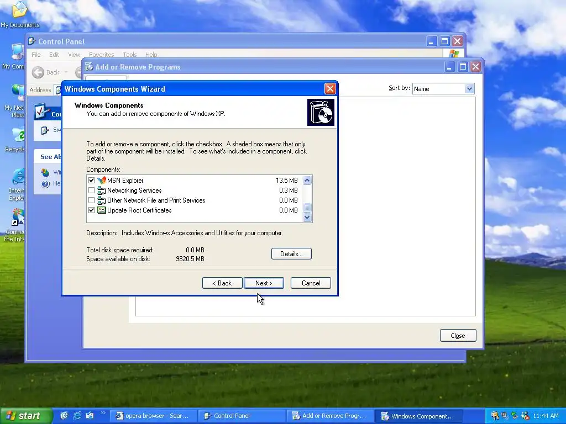Open the Help menu in Control Panel
Screen dimensions: 566x424
[x=151, y=55]
